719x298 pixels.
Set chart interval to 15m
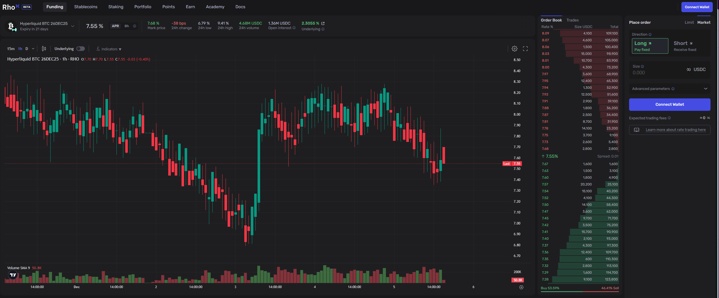11,49
